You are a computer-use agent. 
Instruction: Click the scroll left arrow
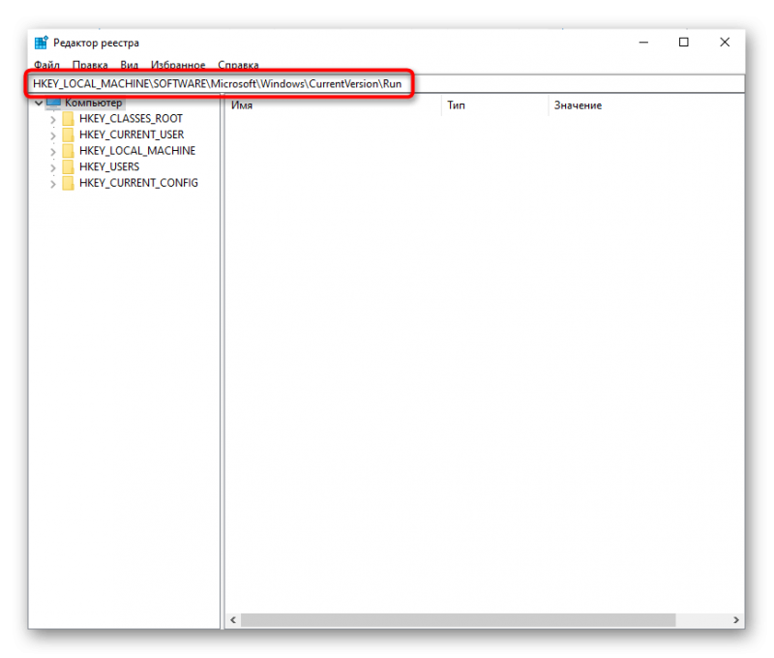tap(233, 620)
